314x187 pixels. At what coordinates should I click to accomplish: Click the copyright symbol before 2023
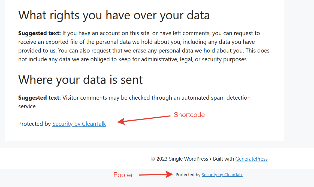click(x=153, y=159)
